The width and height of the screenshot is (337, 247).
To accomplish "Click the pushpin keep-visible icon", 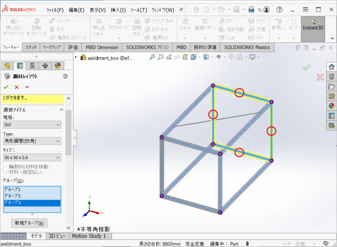I will [x=27, y=87].
